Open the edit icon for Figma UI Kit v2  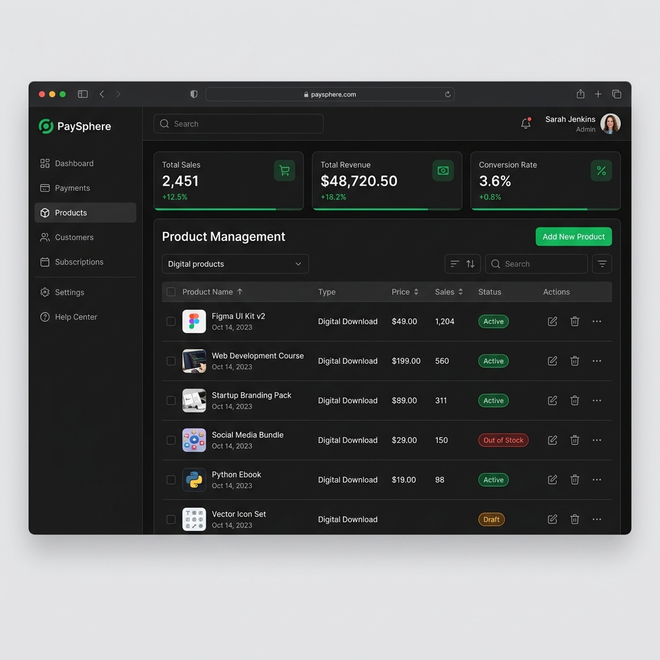[552, 321]
